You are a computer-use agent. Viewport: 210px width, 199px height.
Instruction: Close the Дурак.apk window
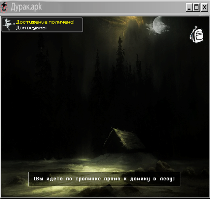(x=204, y=7)
